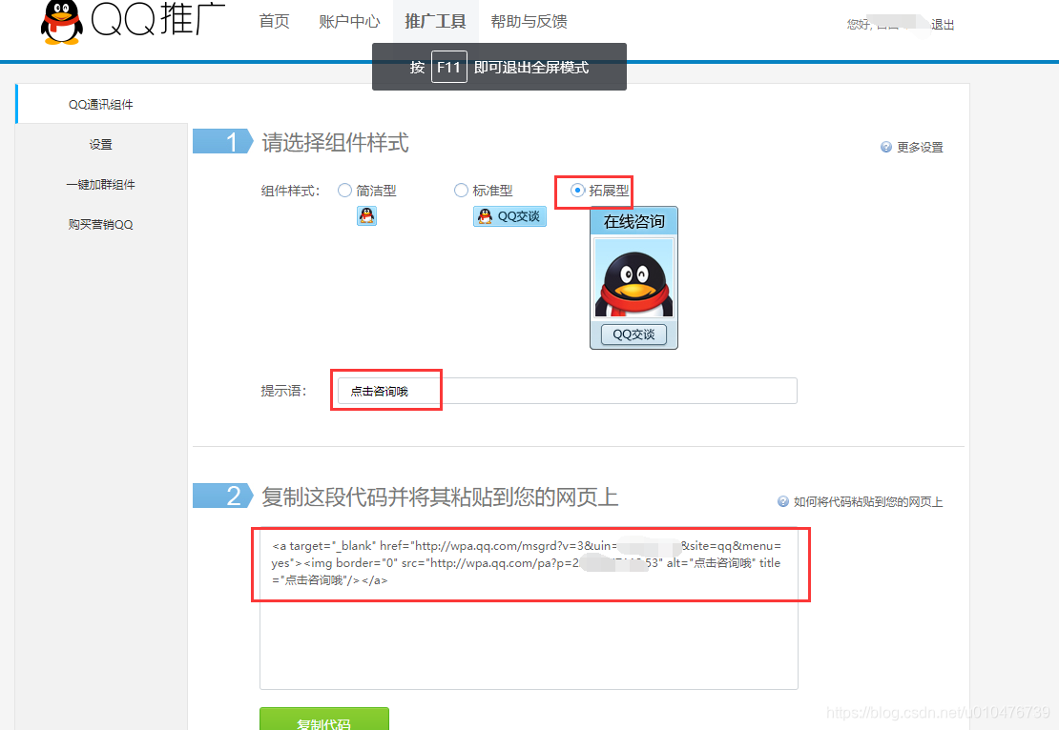This screenshot has height=730, width=1059.
Task: Click the QQ penguin logo in header
Action: point(61,22)
